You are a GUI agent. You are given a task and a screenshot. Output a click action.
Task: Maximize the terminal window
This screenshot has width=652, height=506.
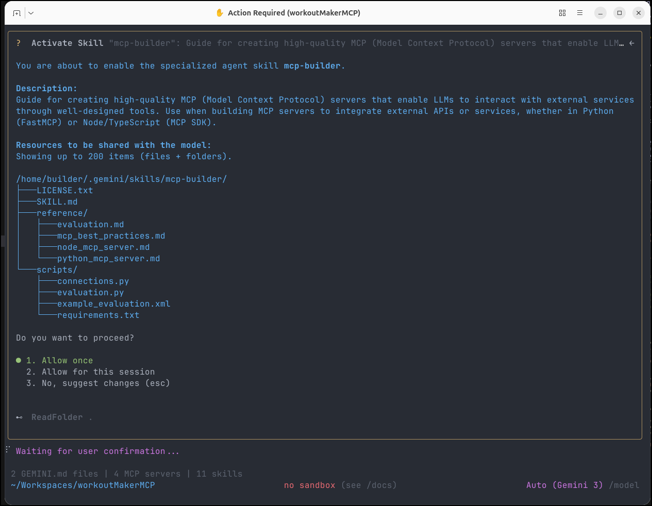click(x=620, y=13)
